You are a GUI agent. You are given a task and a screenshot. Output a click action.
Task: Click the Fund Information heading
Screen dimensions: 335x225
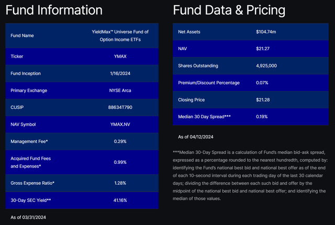54,10
